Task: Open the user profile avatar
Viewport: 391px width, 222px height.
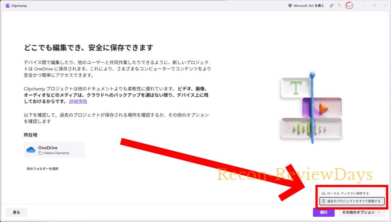Action: click(349, 5)
